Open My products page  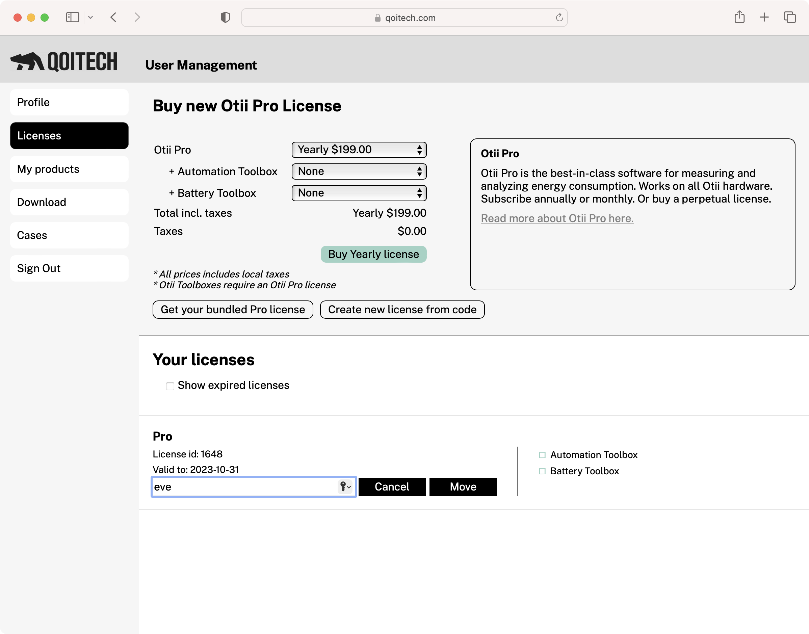69,169
